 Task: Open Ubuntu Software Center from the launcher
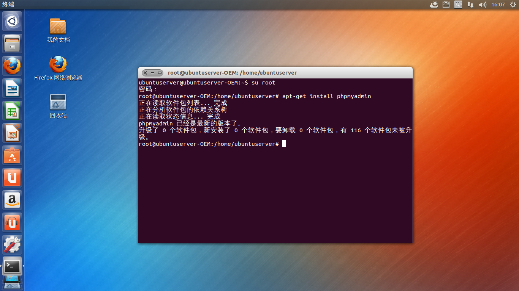12,155
